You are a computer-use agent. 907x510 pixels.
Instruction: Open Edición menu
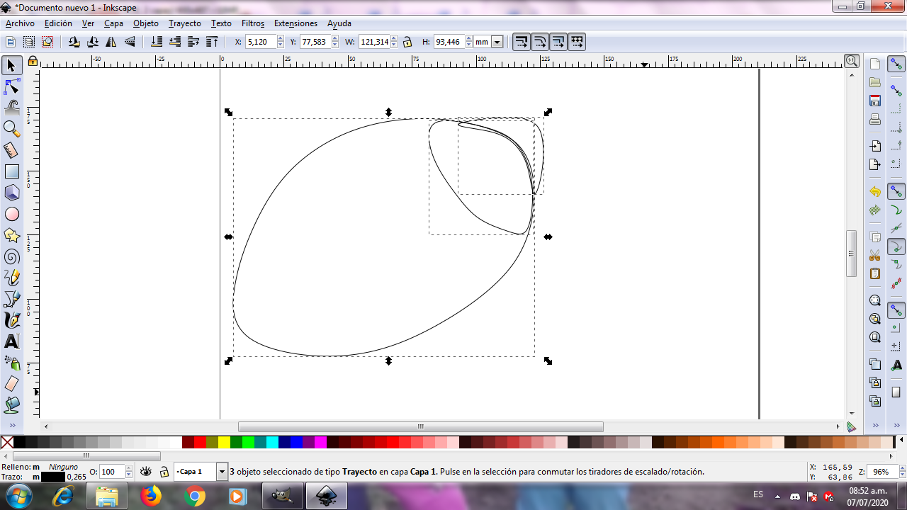coord(58,23)
